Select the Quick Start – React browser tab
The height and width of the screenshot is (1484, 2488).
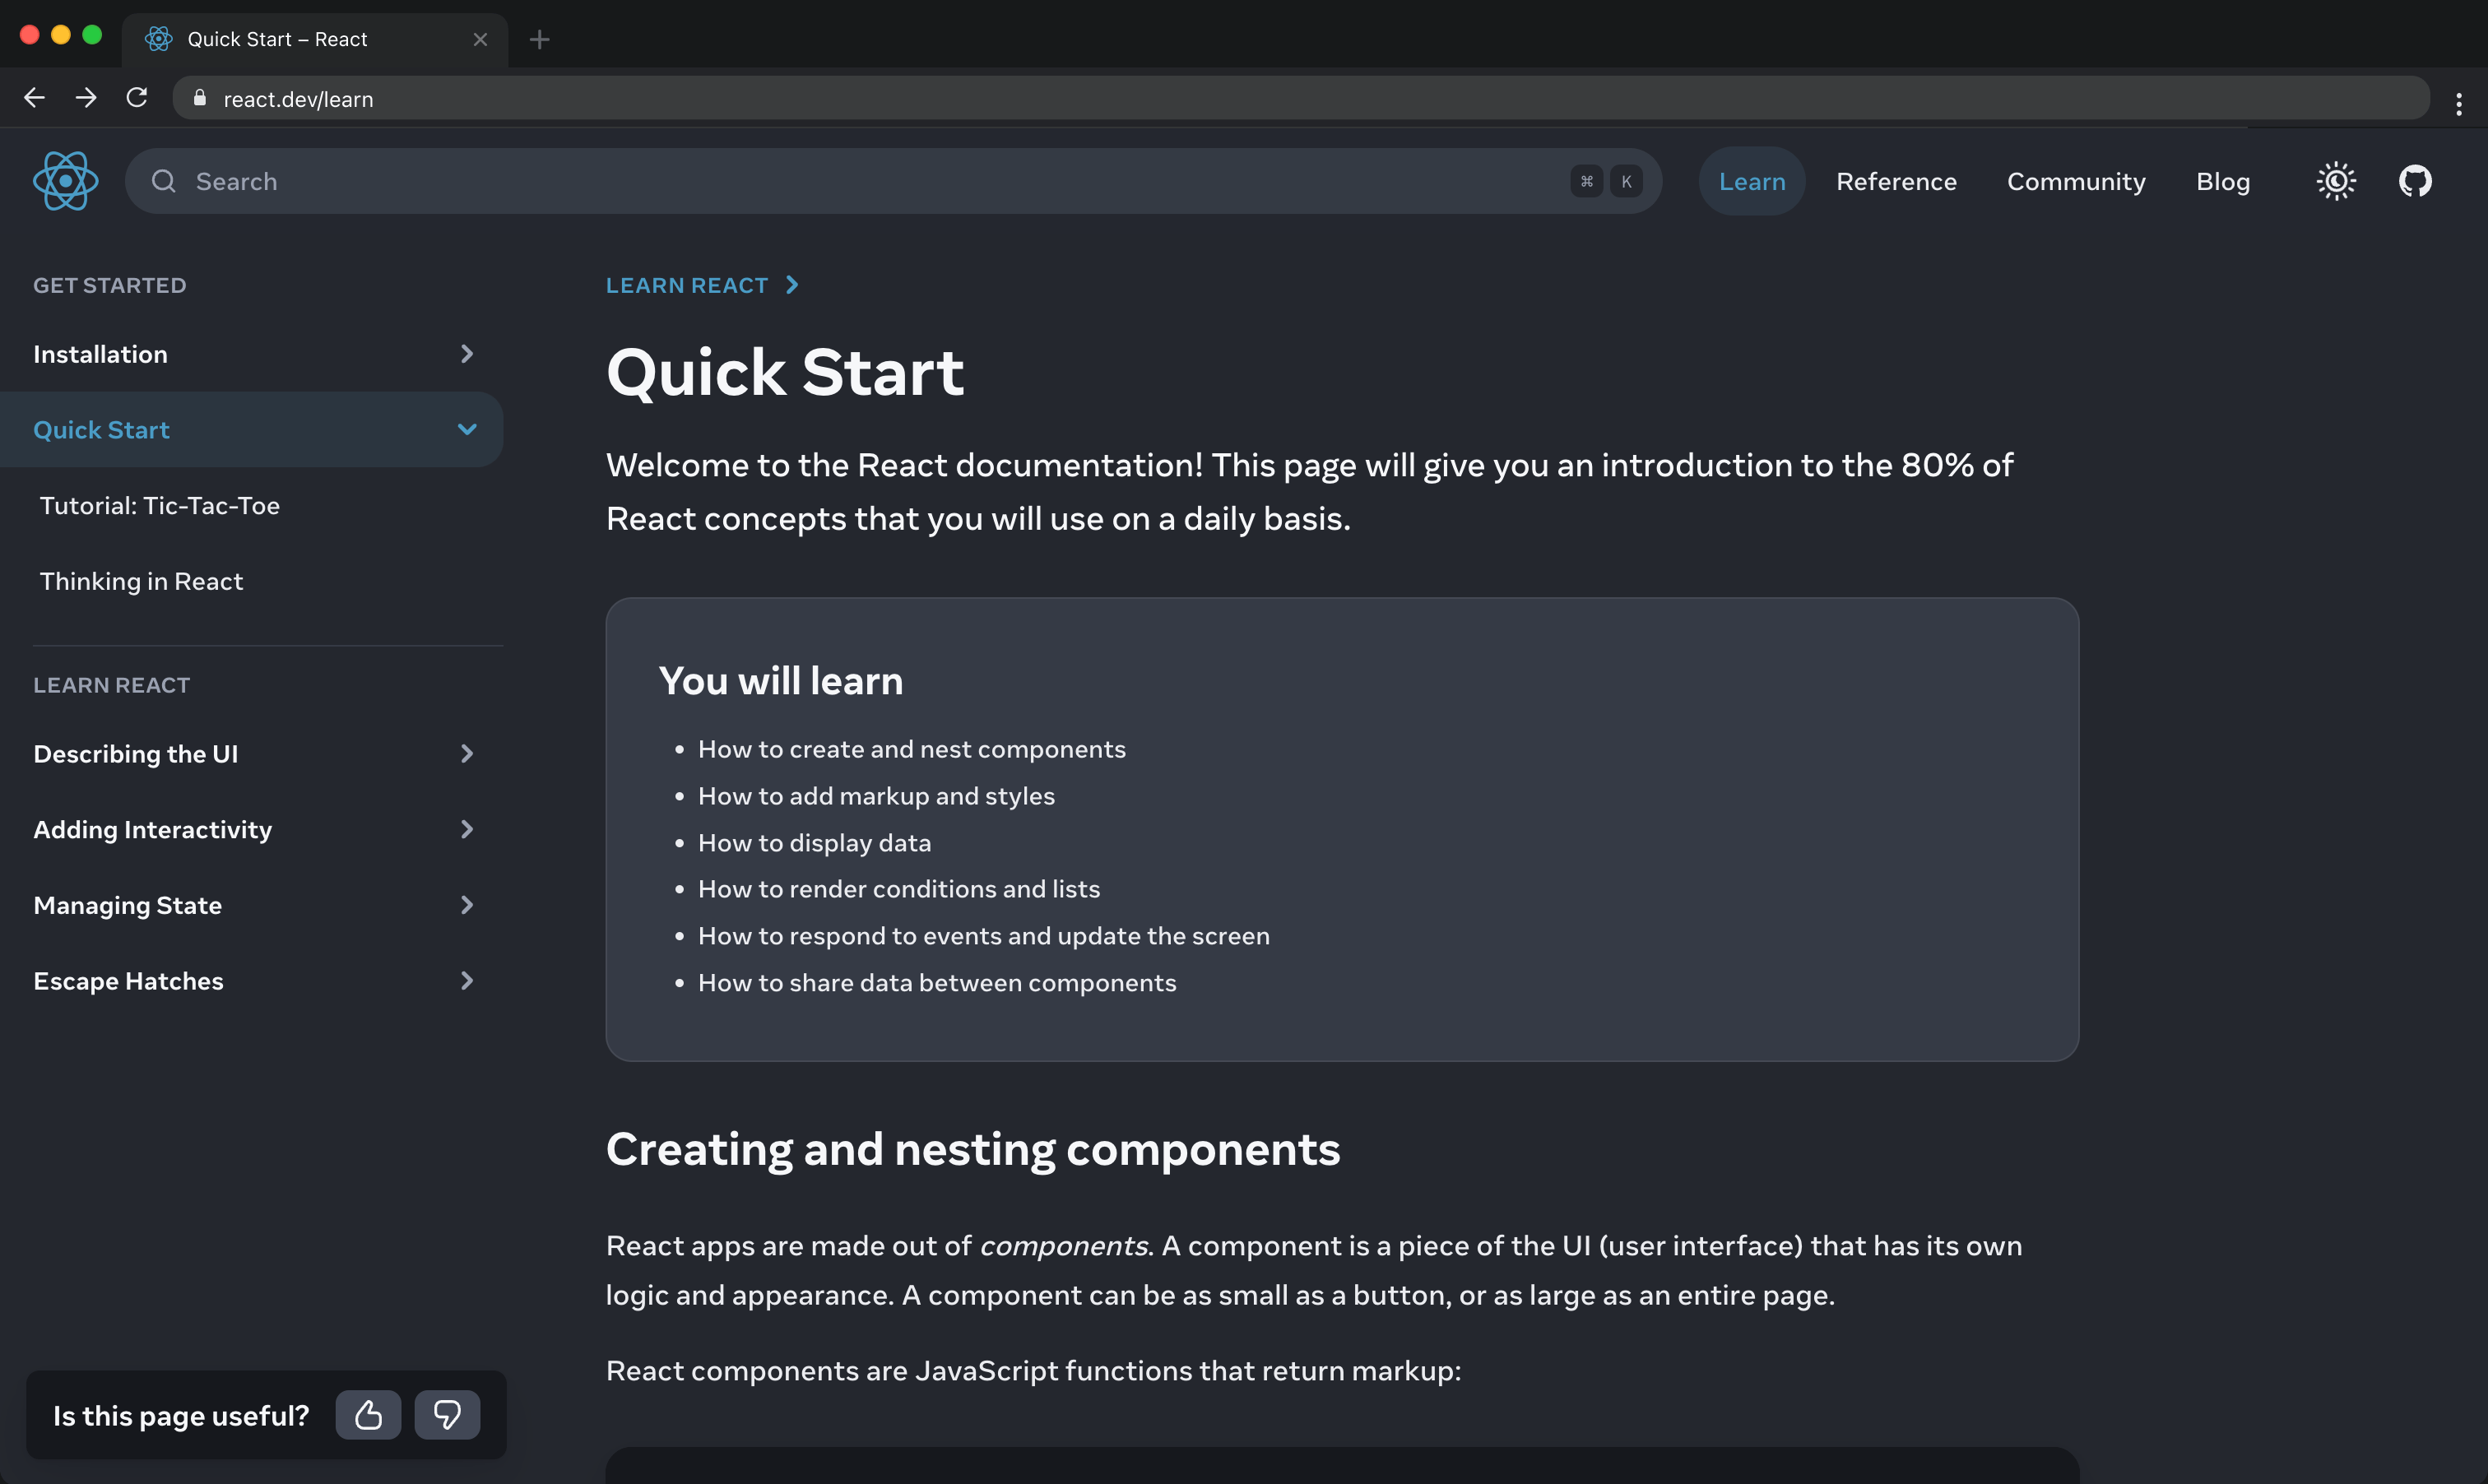(315, 40)
